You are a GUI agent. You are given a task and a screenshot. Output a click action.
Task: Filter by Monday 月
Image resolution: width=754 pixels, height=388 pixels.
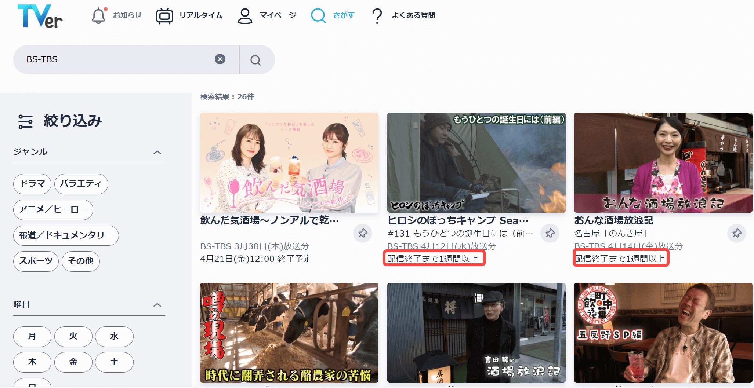[x=32, y=336]
